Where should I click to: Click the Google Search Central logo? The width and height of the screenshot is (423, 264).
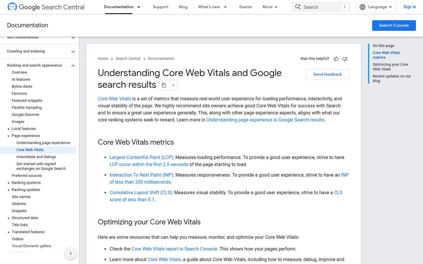pyautogui.click(x=46, y=7)
